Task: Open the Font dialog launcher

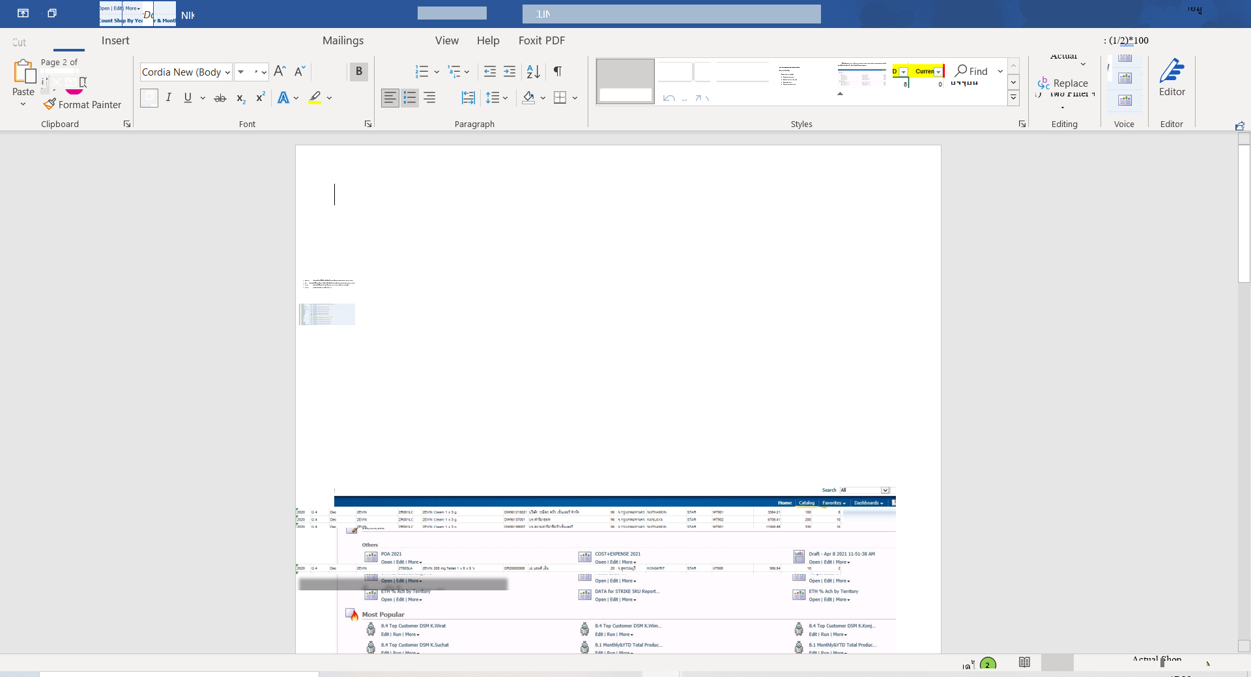Action: pyautogui.click(x=368, y=124)
